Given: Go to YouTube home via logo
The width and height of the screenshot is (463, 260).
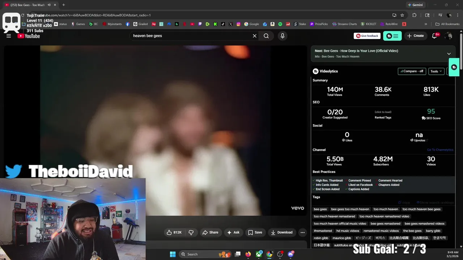Looking at the screenshot, I should point(29,36).
